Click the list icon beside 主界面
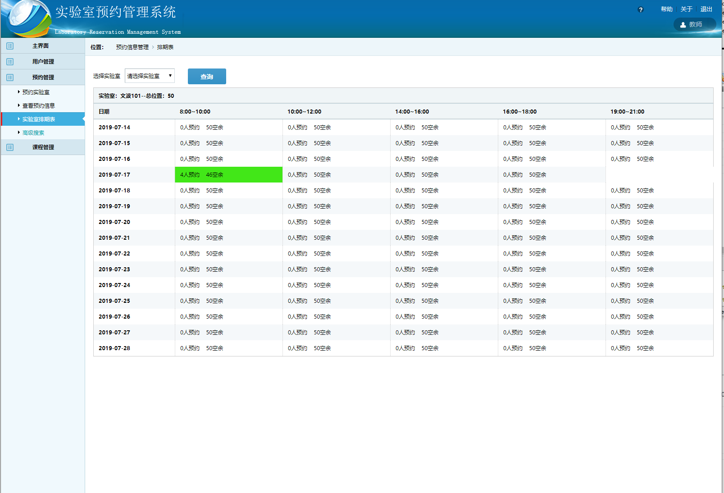The width and height of the screenshot is (724, 493). [10, 46]
